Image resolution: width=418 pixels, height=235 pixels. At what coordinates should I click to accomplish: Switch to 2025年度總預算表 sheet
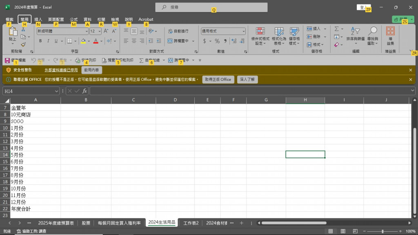tap(56, 223)
